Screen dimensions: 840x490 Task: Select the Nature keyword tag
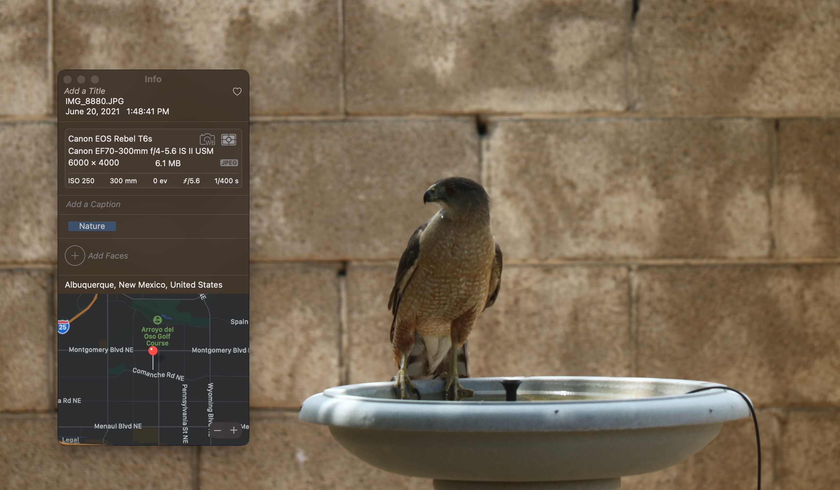(x=92, y=226)
